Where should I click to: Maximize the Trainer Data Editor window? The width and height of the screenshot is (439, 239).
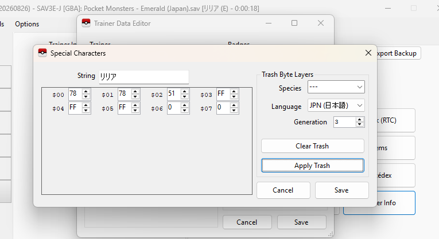294,23
